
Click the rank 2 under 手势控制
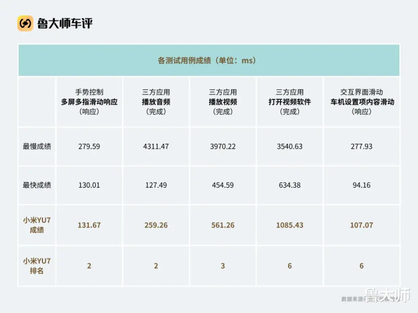pos(89,266)
